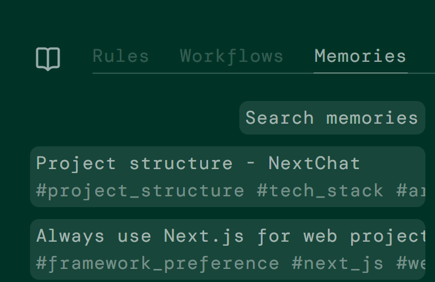Image resolution: width=435 pixels, height=282 pixels.
Task: Click "web" in the second memory title
Action: coord(320,236)
